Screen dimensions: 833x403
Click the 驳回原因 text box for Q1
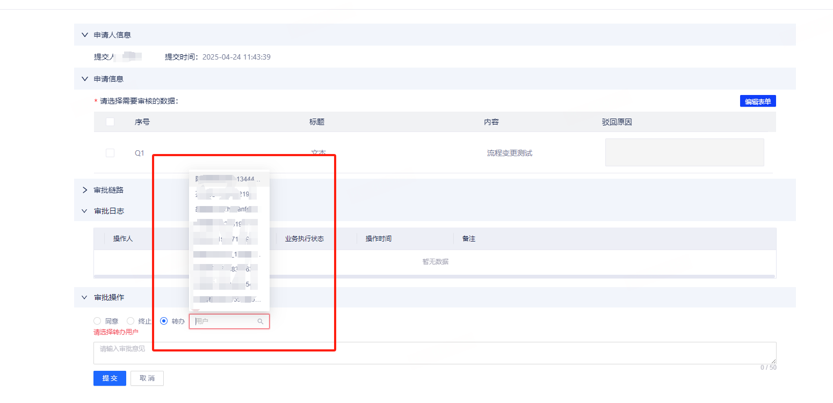684,152
